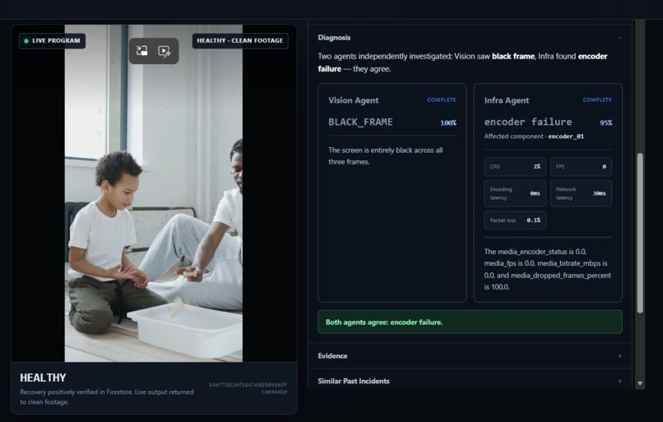Click the Both agents agree banner
This screenshot has height=422, width=663.
click(x=470, y=322)
